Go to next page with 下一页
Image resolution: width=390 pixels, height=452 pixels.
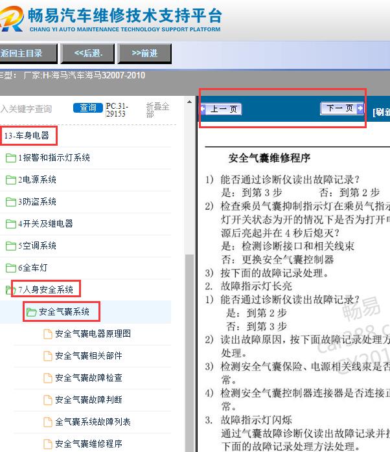pyautogui.click(x=342, y=108)
